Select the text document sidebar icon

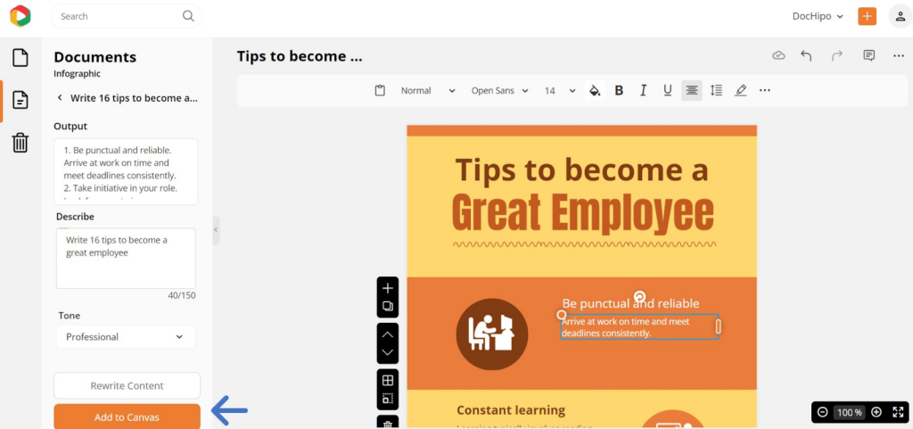click(21, 100)
